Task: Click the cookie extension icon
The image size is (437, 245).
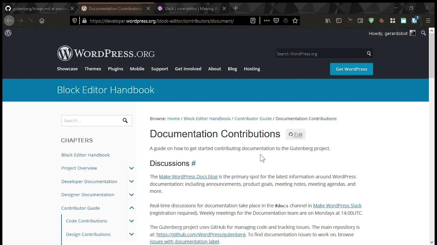Action: pos(382,21)
